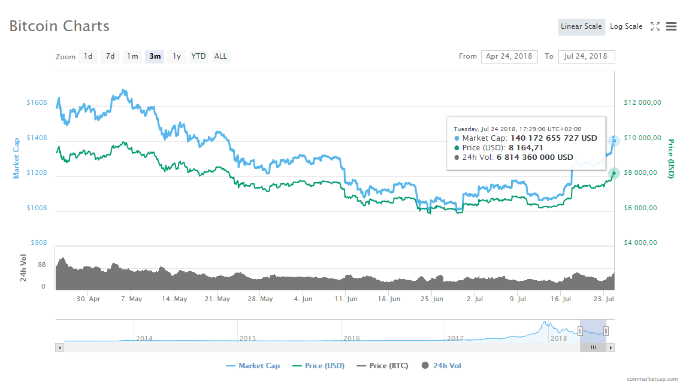Zoom chart to YTD
The height and width of the screenshot is (391, 692).
click(198, 56)
